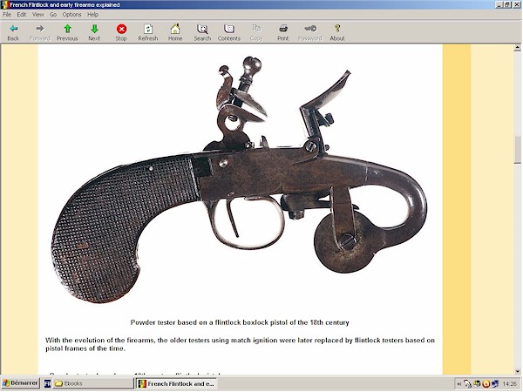Viewport: 523px width, 392px height.
Task: Click the orange circular tray icon
Action: pos(486,384)
